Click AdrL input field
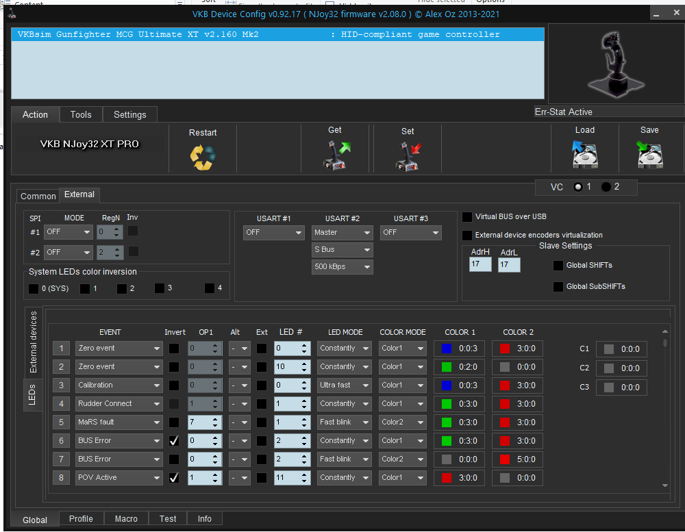Screen dimensions: 685x532 point(509,265)
